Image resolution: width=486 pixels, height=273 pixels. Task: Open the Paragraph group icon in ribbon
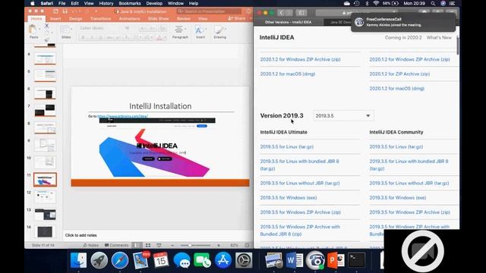179,30
